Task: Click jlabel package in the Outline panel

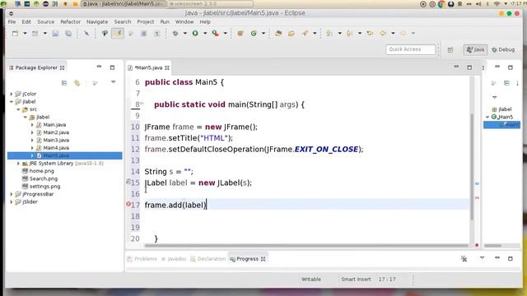Action: 501,109
